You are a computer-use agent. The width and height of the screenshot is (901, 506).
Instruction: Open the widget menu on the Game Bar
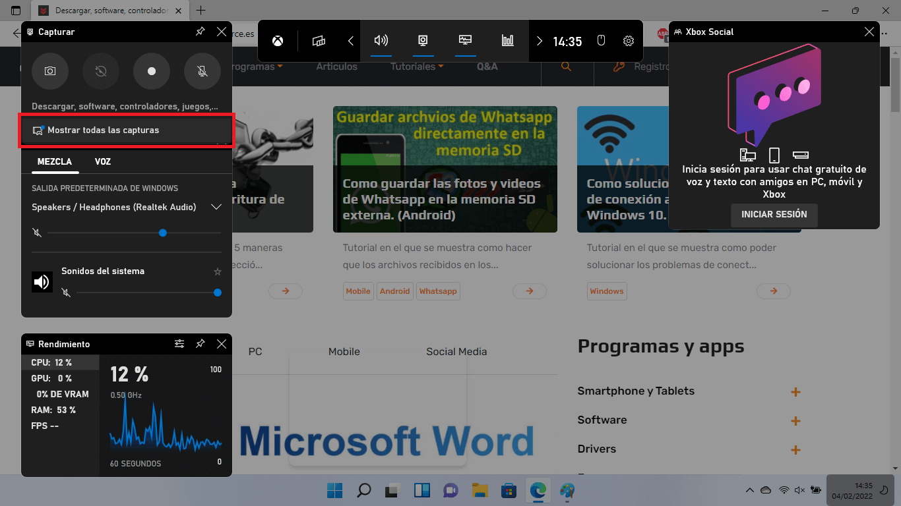click(x=319, y=41)
